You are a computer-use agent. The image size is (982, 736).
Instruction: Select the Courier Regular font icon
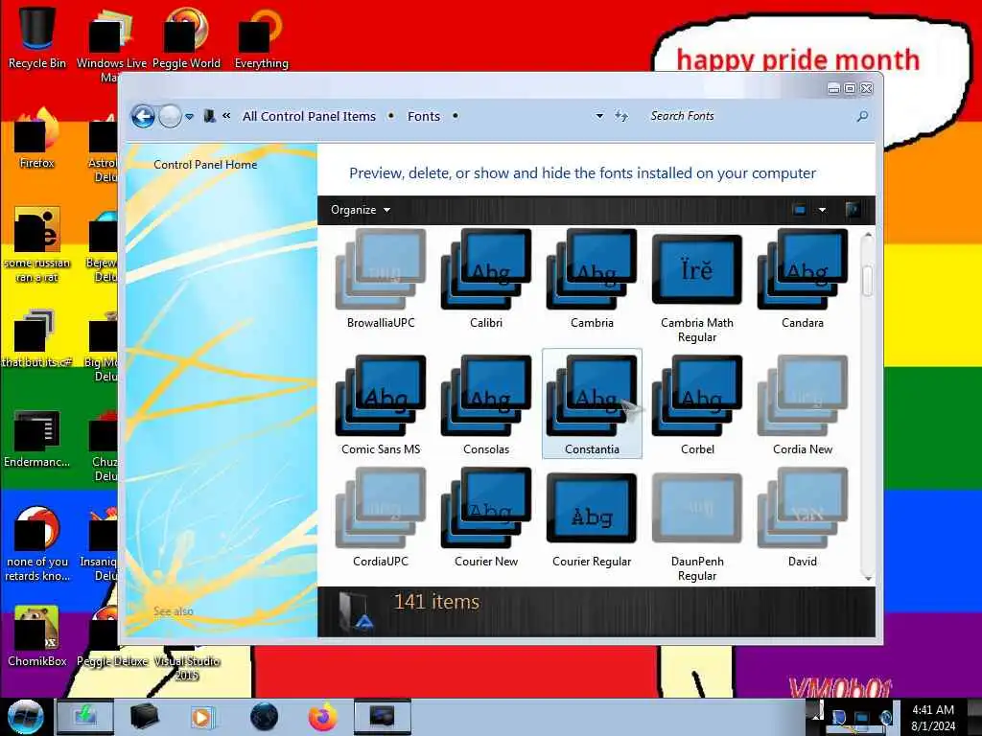click(592, 508)
